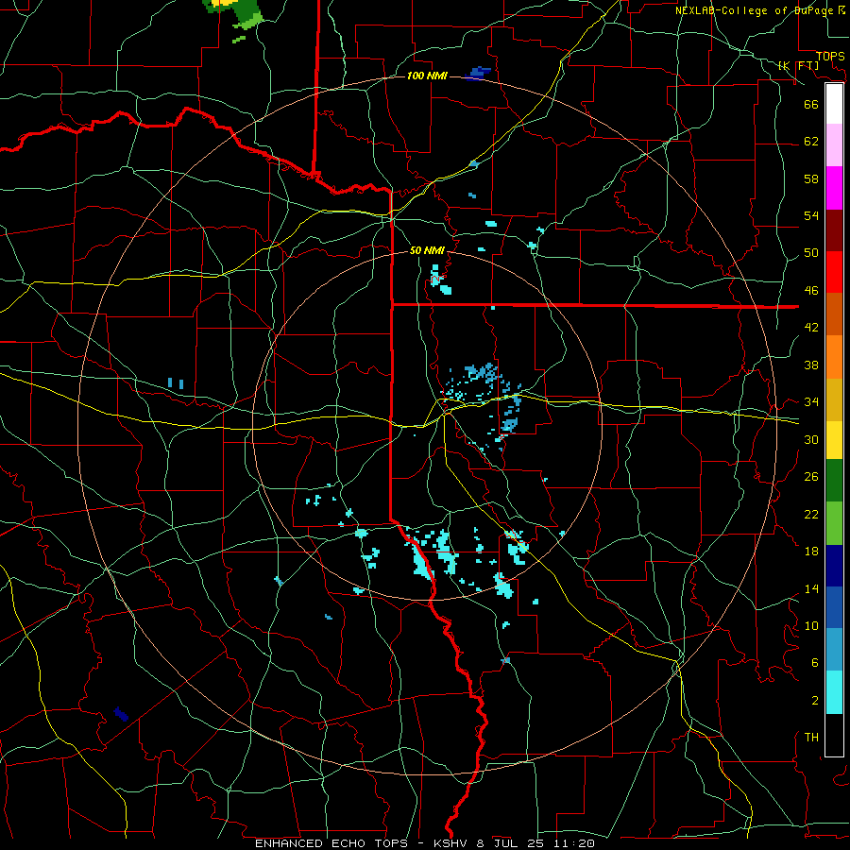
Task: Select the 26 legend value
Action: [x=811, y=477]
